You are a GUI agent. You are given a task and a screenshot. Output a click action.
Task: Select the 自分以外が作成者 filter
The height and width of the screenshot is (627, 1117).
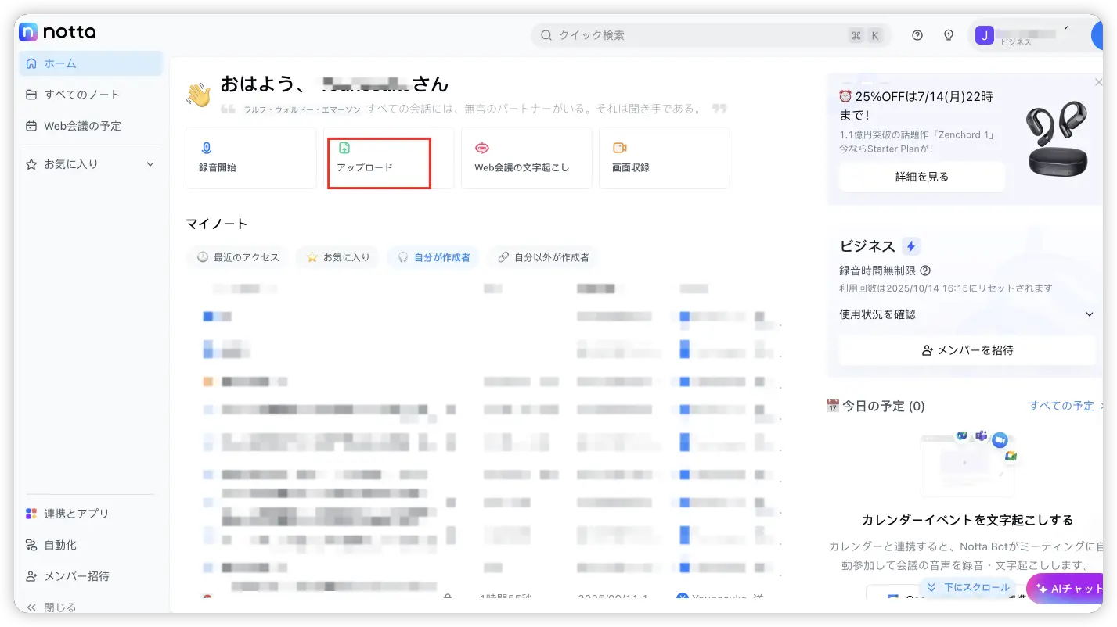[543, 257]
